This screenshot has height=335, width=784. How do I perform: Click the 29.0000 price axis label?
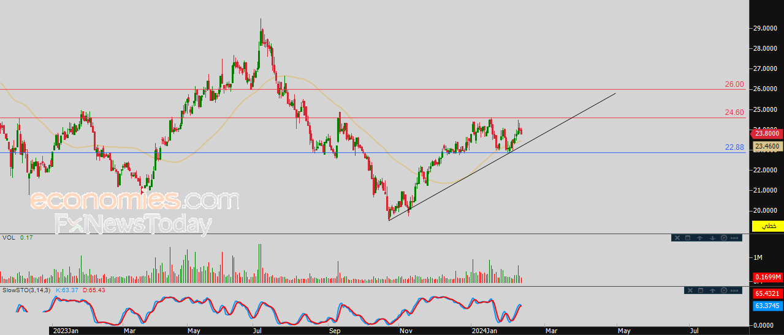tap(767, 28)
